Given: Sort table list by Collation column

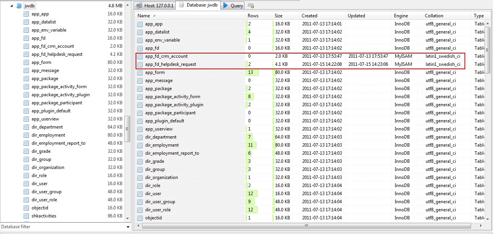Looking at the screenshot, I should click(x=447, y=16).
